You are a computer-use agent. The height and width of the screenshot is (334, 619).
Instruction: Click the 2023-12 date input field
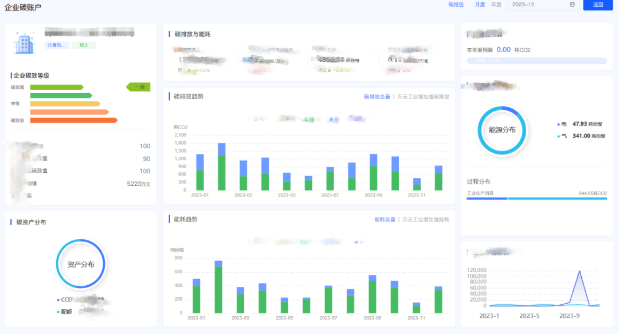(543, 5)
